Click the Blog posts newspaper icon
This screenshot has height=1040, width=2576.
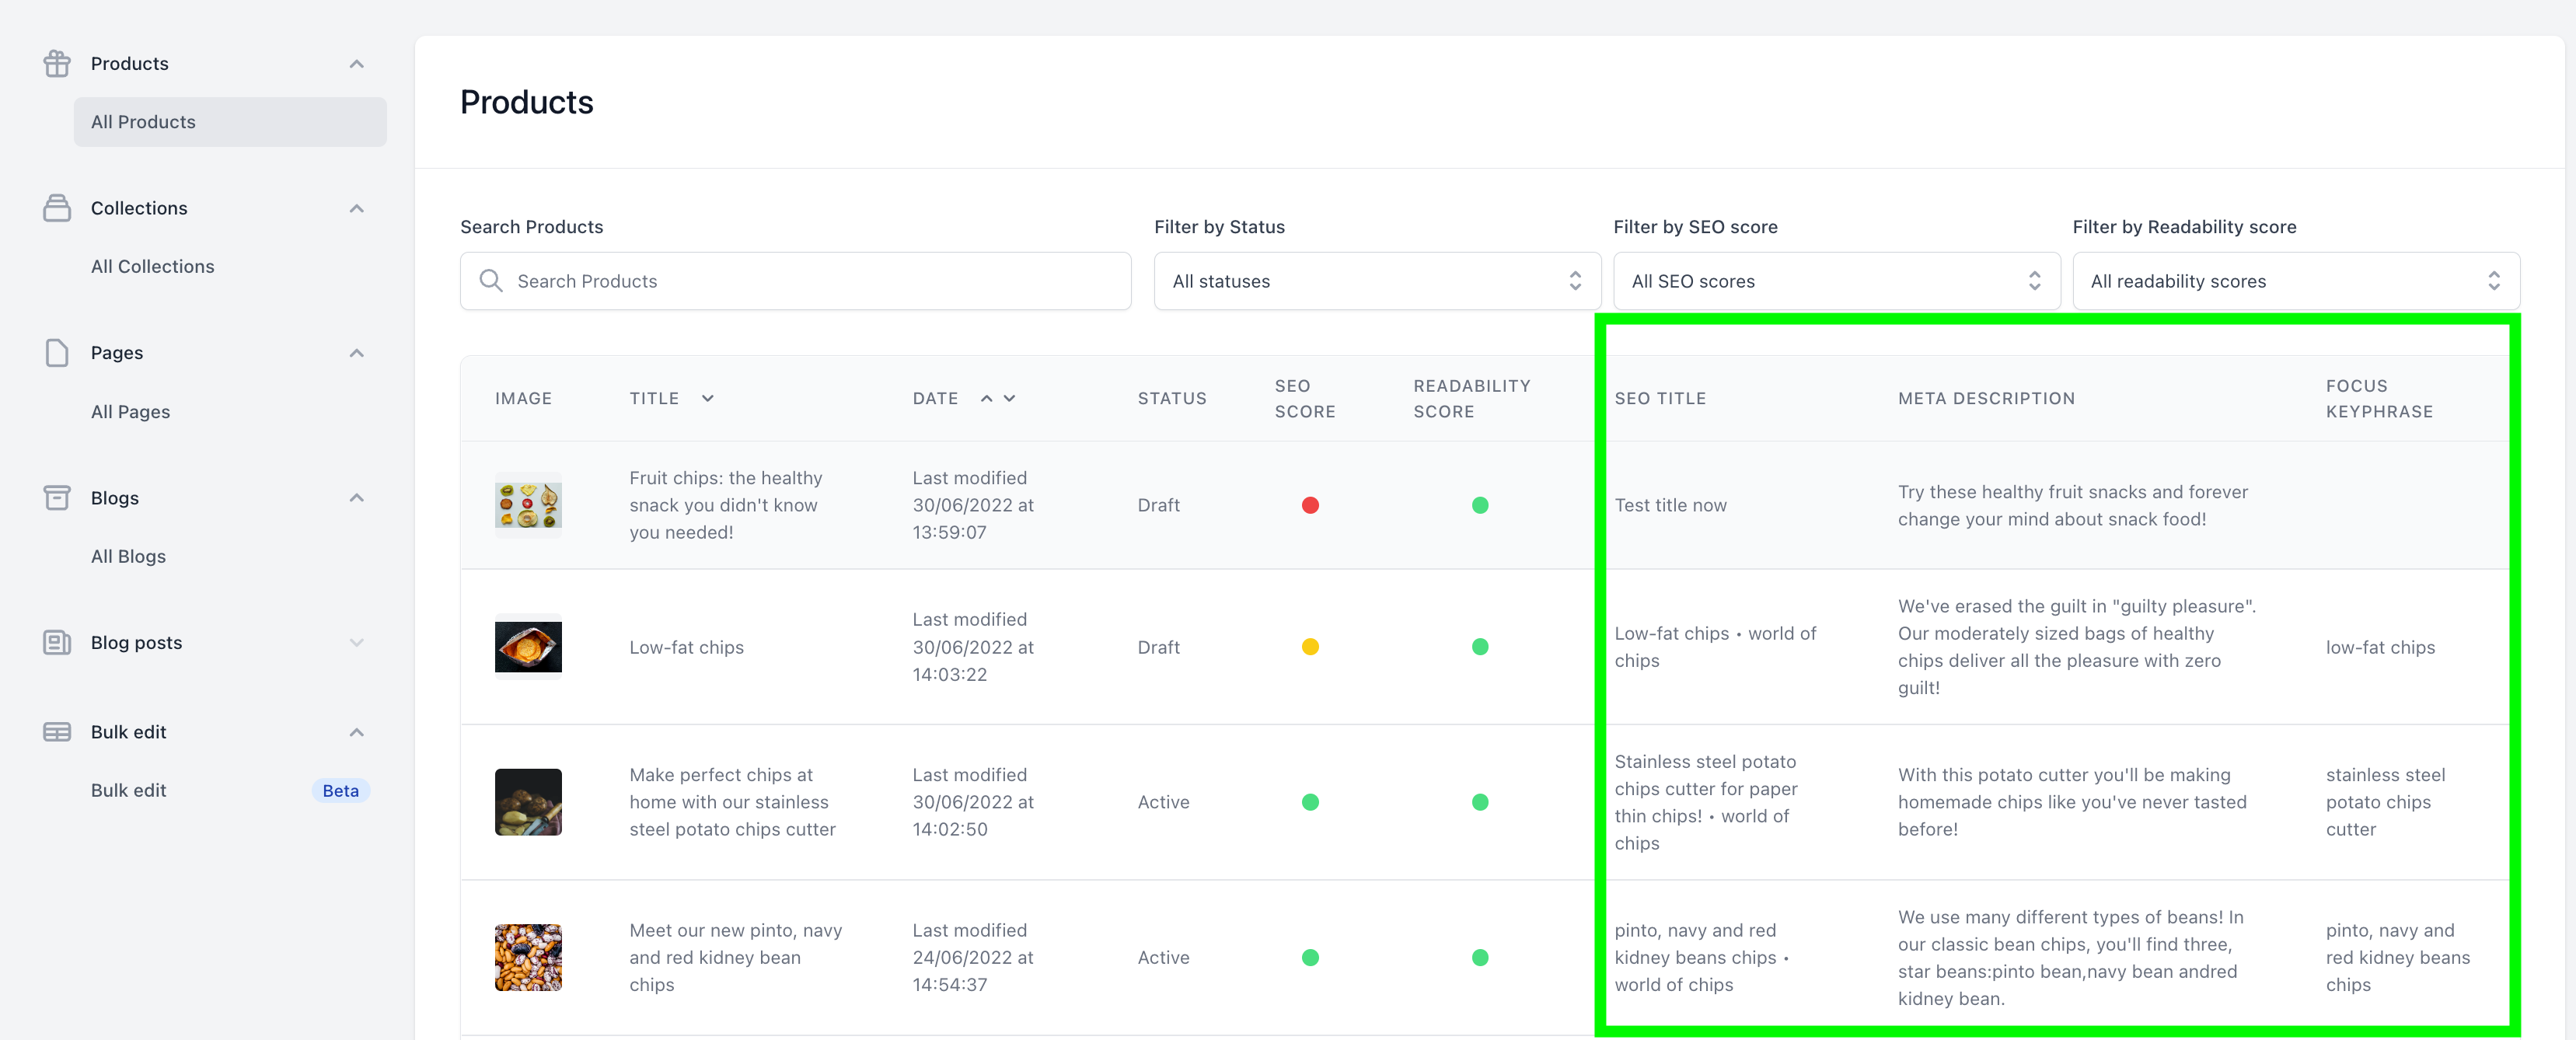point(57,642)
